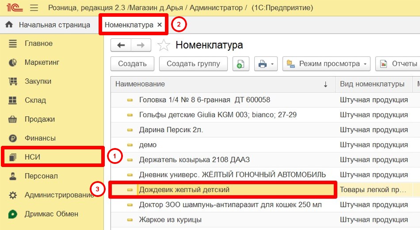Open the Отчеты toolbar button
Screen dimensions: 420x230
tap(398, 64)
